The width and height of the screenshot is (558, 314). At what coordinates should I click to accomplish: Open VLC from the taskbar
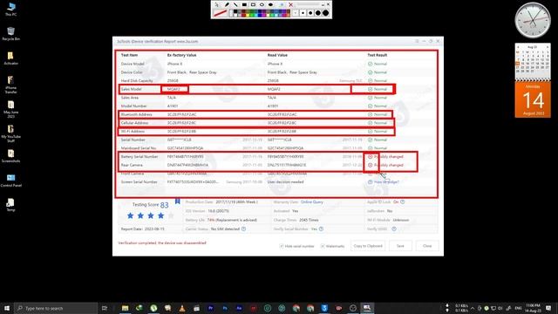[182, 308]
